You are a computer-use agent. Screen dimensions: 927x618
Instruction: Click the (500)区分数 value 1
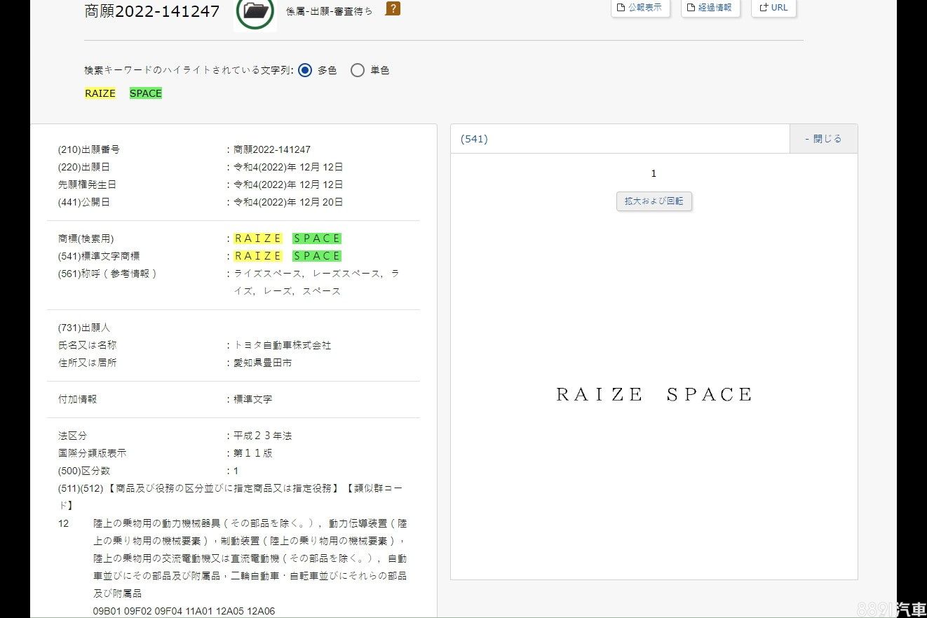236,471
